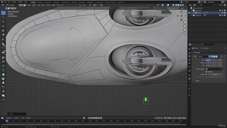The image size is (227, 128).
Task: Toggle Merge checkbox in Mirror modifier
Action: point(206,74)
